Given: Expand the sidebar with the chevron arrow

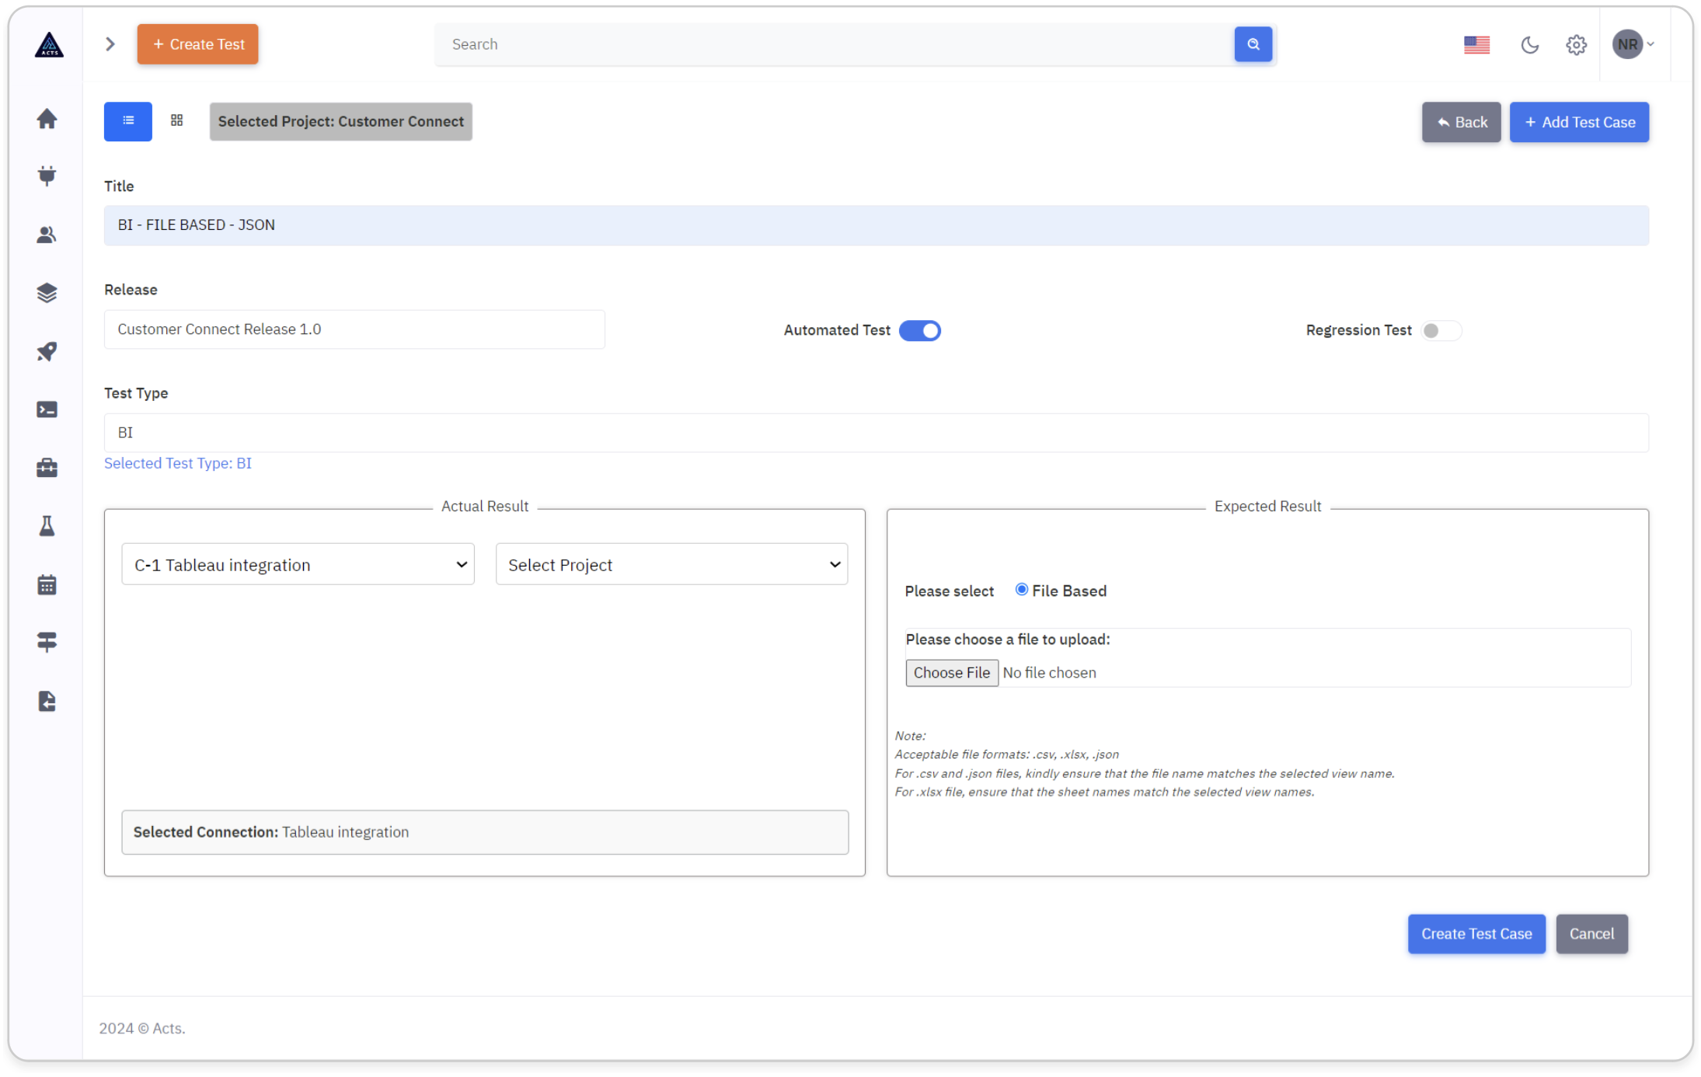Looking at the screenshot, I should pyautogui.click(x=110, y=44).
